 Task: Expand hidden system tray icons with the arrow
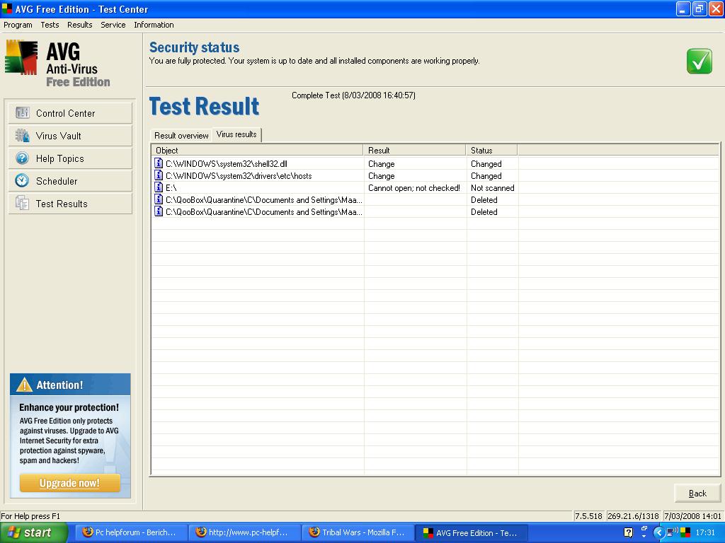[659, 532]
